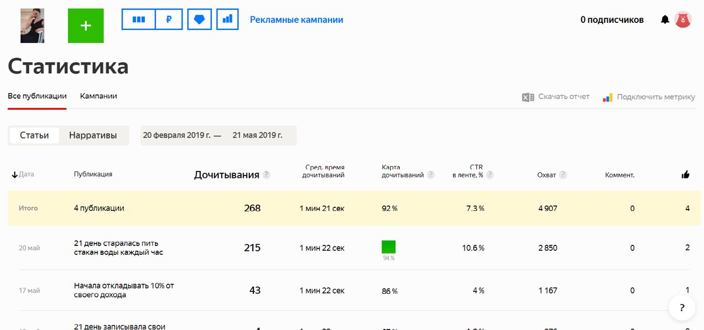This screenshot has width=704, height=330.
Task: Click the 43 read-throughs value
Action: click(x=255, y=290)
